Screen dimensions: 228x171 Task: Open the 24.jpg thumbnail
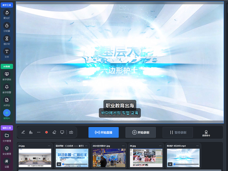point(35,158)
